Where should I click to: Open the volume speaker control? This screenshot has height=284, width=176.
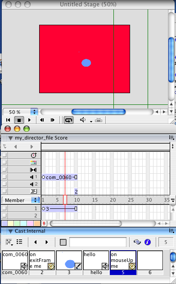coord(82,120)
